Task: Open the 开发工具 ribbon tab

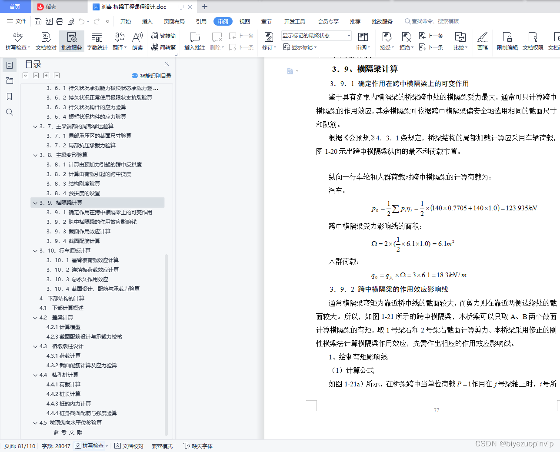Action: coord(295,21)
